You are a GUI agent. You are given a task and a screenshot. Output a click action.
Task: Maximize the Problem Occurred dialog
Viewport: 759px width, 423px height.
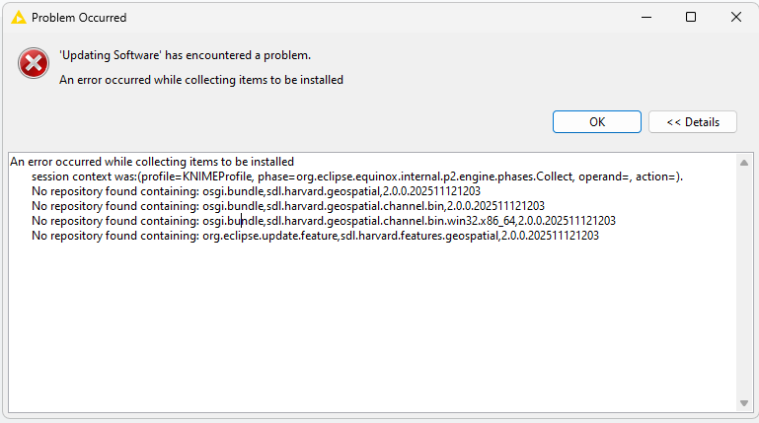691,18
